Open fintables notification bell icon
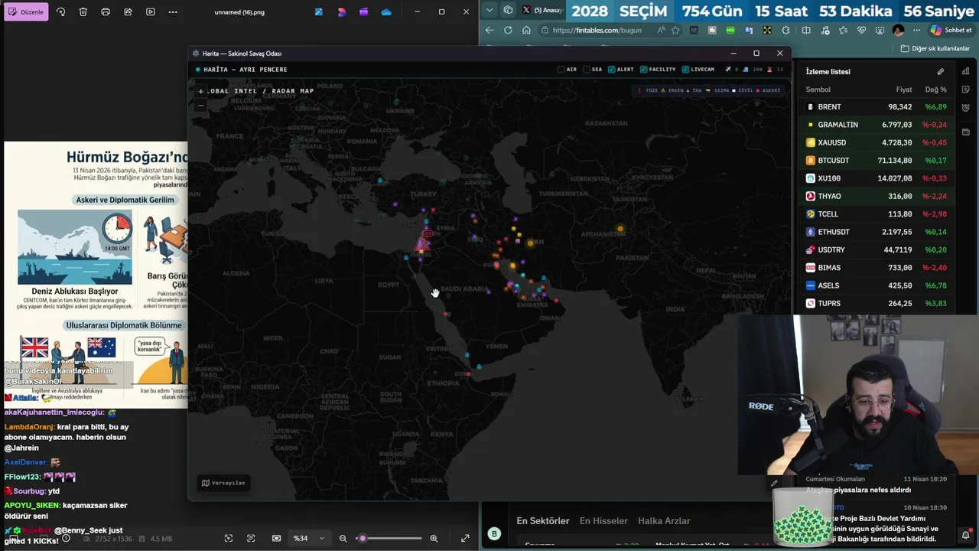The width and height of the screenshot is (979, 551). pos(966,535)
